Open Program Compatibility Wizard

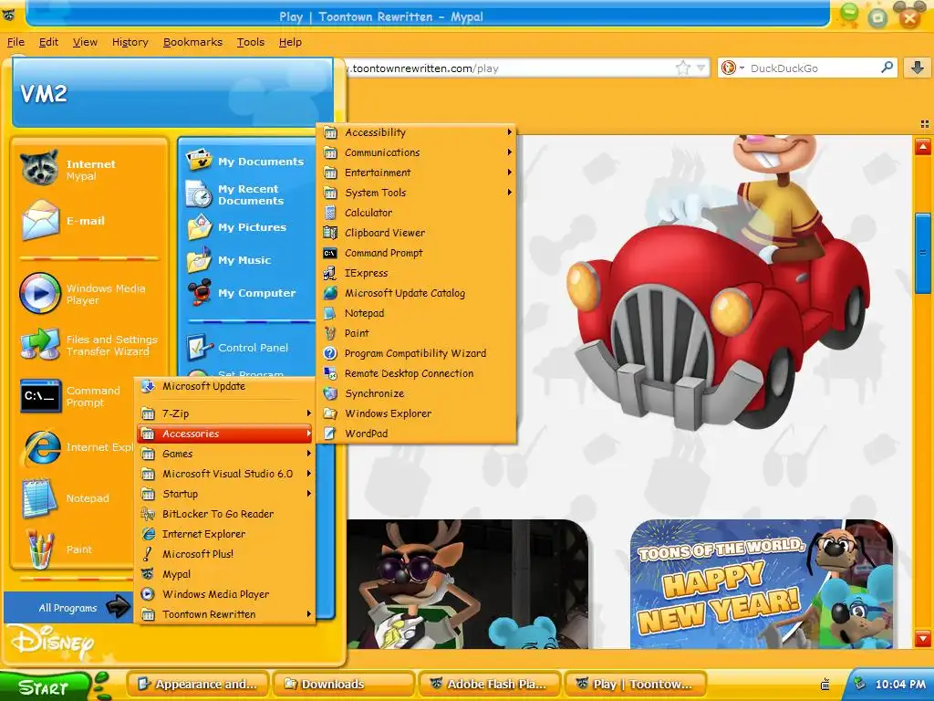[417, 353]
